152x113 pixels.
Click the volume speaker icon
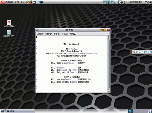(123, 2)
